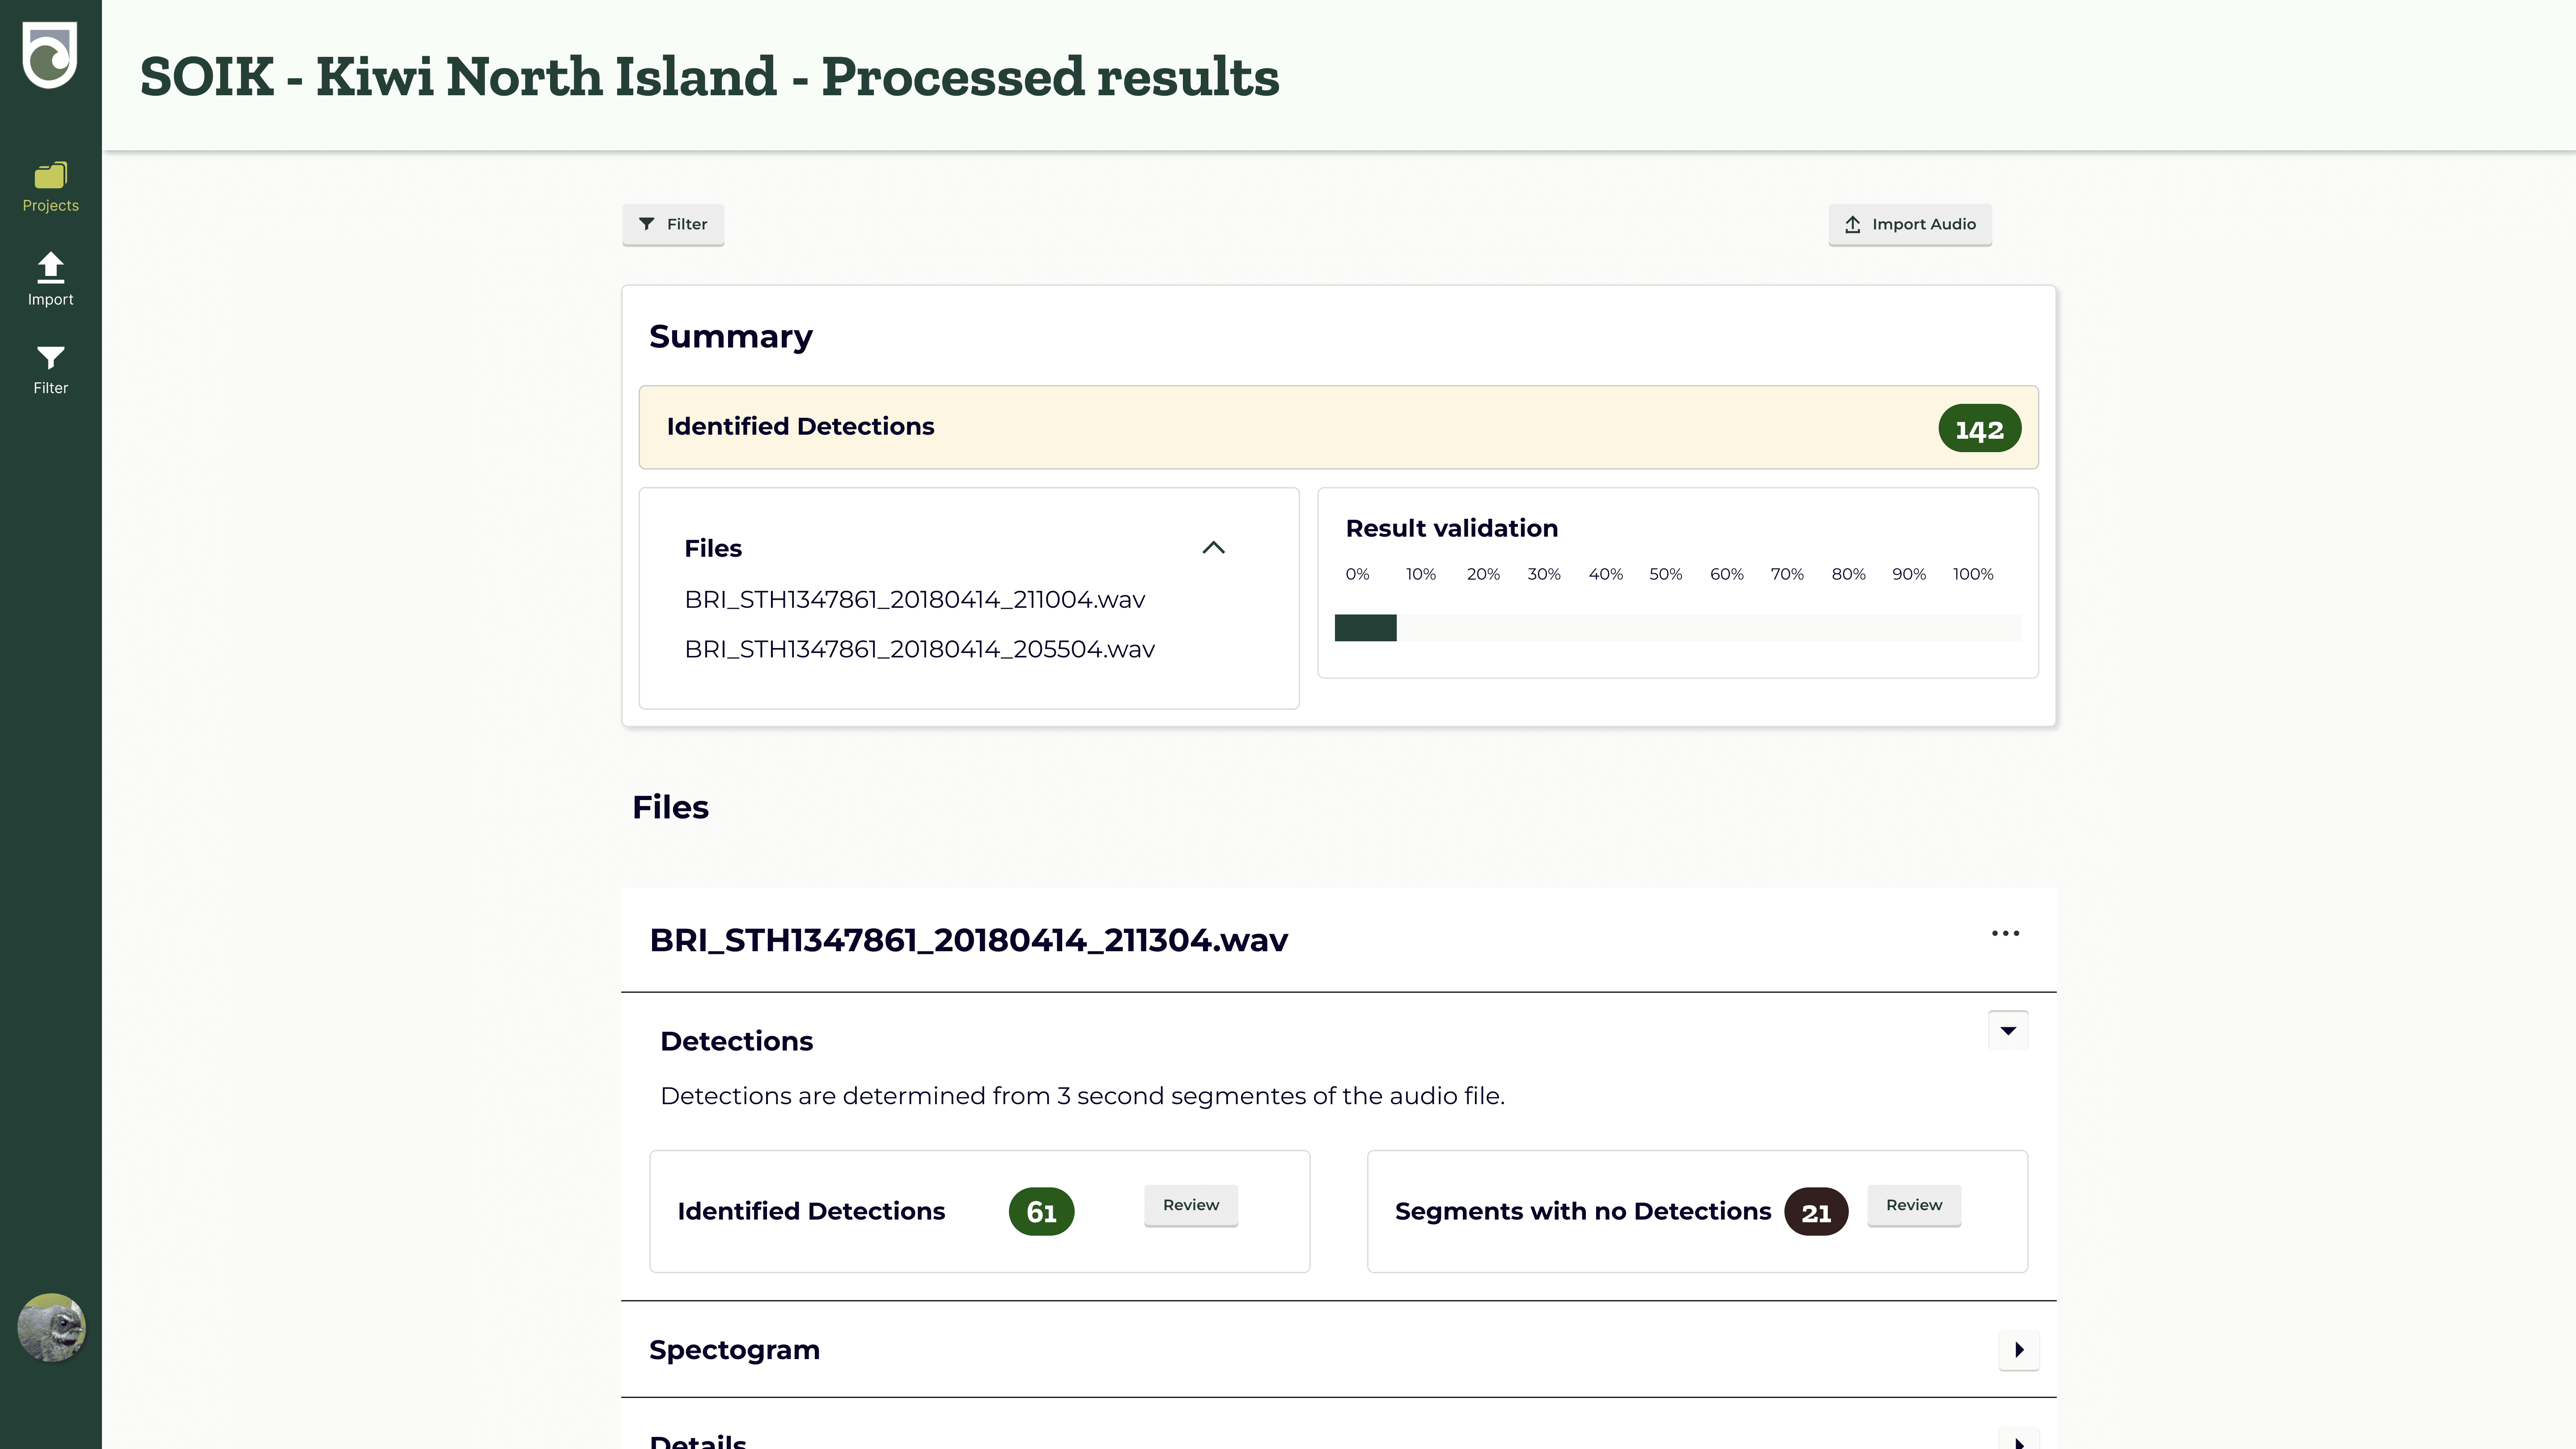This screenshot has height=1449, width=2576.
Task: Click the 21 no-detections badge
Action: [x=1816, y=1212]
